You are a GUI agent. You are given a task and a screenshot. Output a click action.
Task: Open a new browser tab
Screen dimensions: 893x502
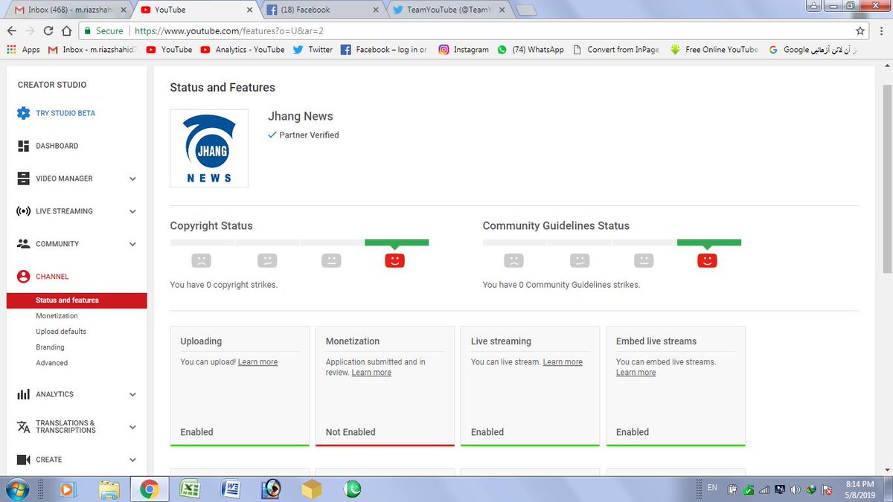click(x=526, y=10)
